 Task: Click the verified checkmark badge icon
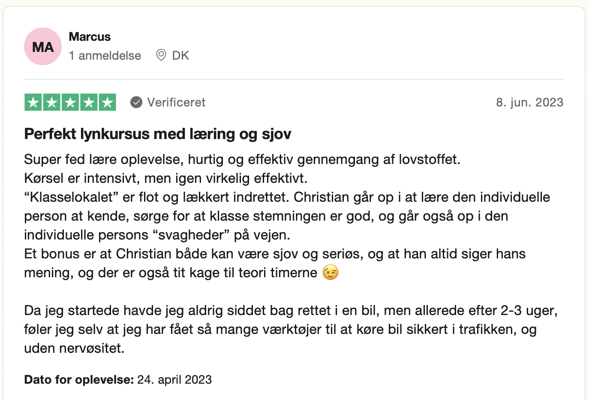(136, 103)
